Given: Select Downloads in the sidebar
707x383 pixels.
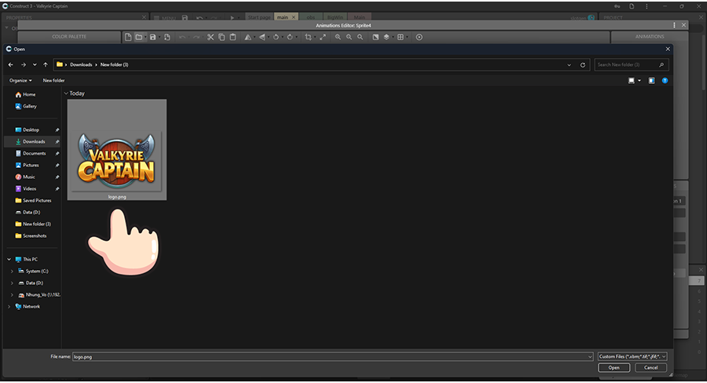Looking at the screenshot, I should point(34,141).
